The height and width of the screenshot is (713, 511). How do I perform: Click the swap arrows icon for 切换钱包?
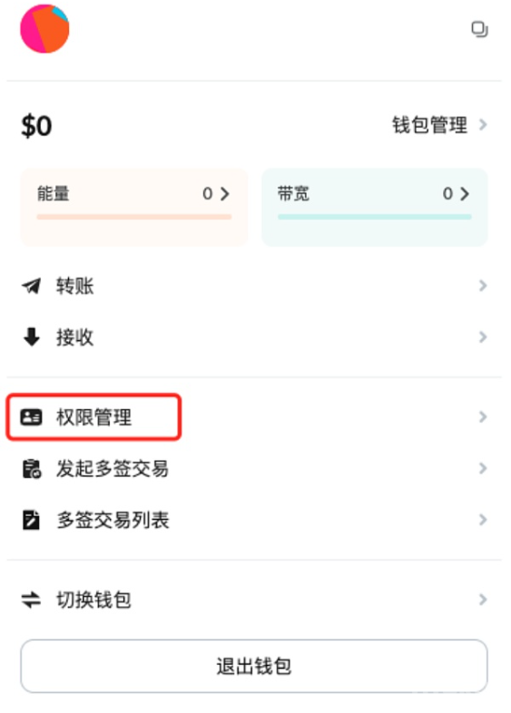32,600
